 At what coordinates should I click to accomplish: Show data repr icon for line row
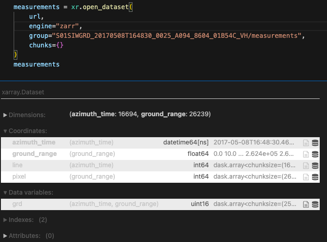click(x=315, y=165)
